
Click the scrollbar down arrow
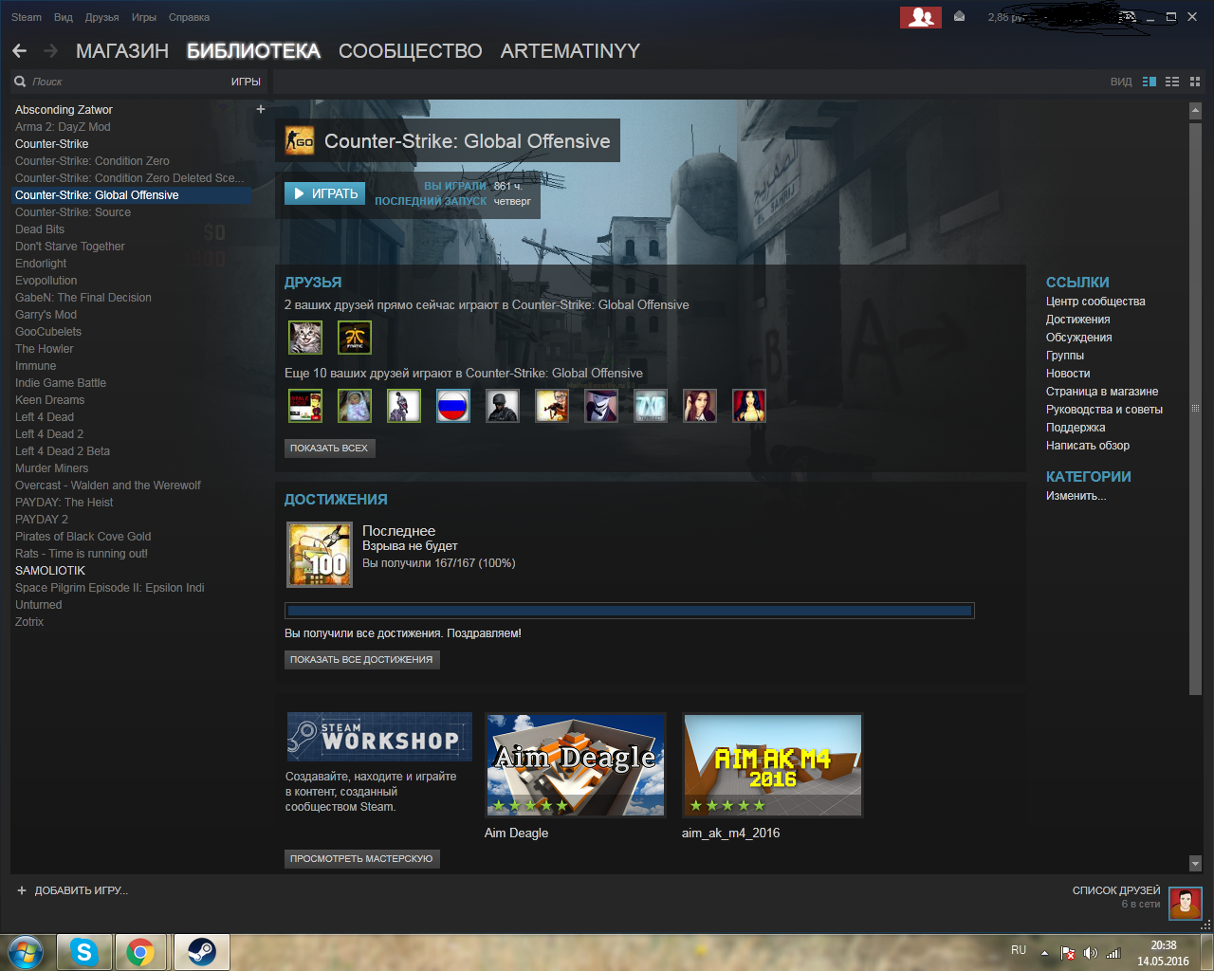point(1195,863)
